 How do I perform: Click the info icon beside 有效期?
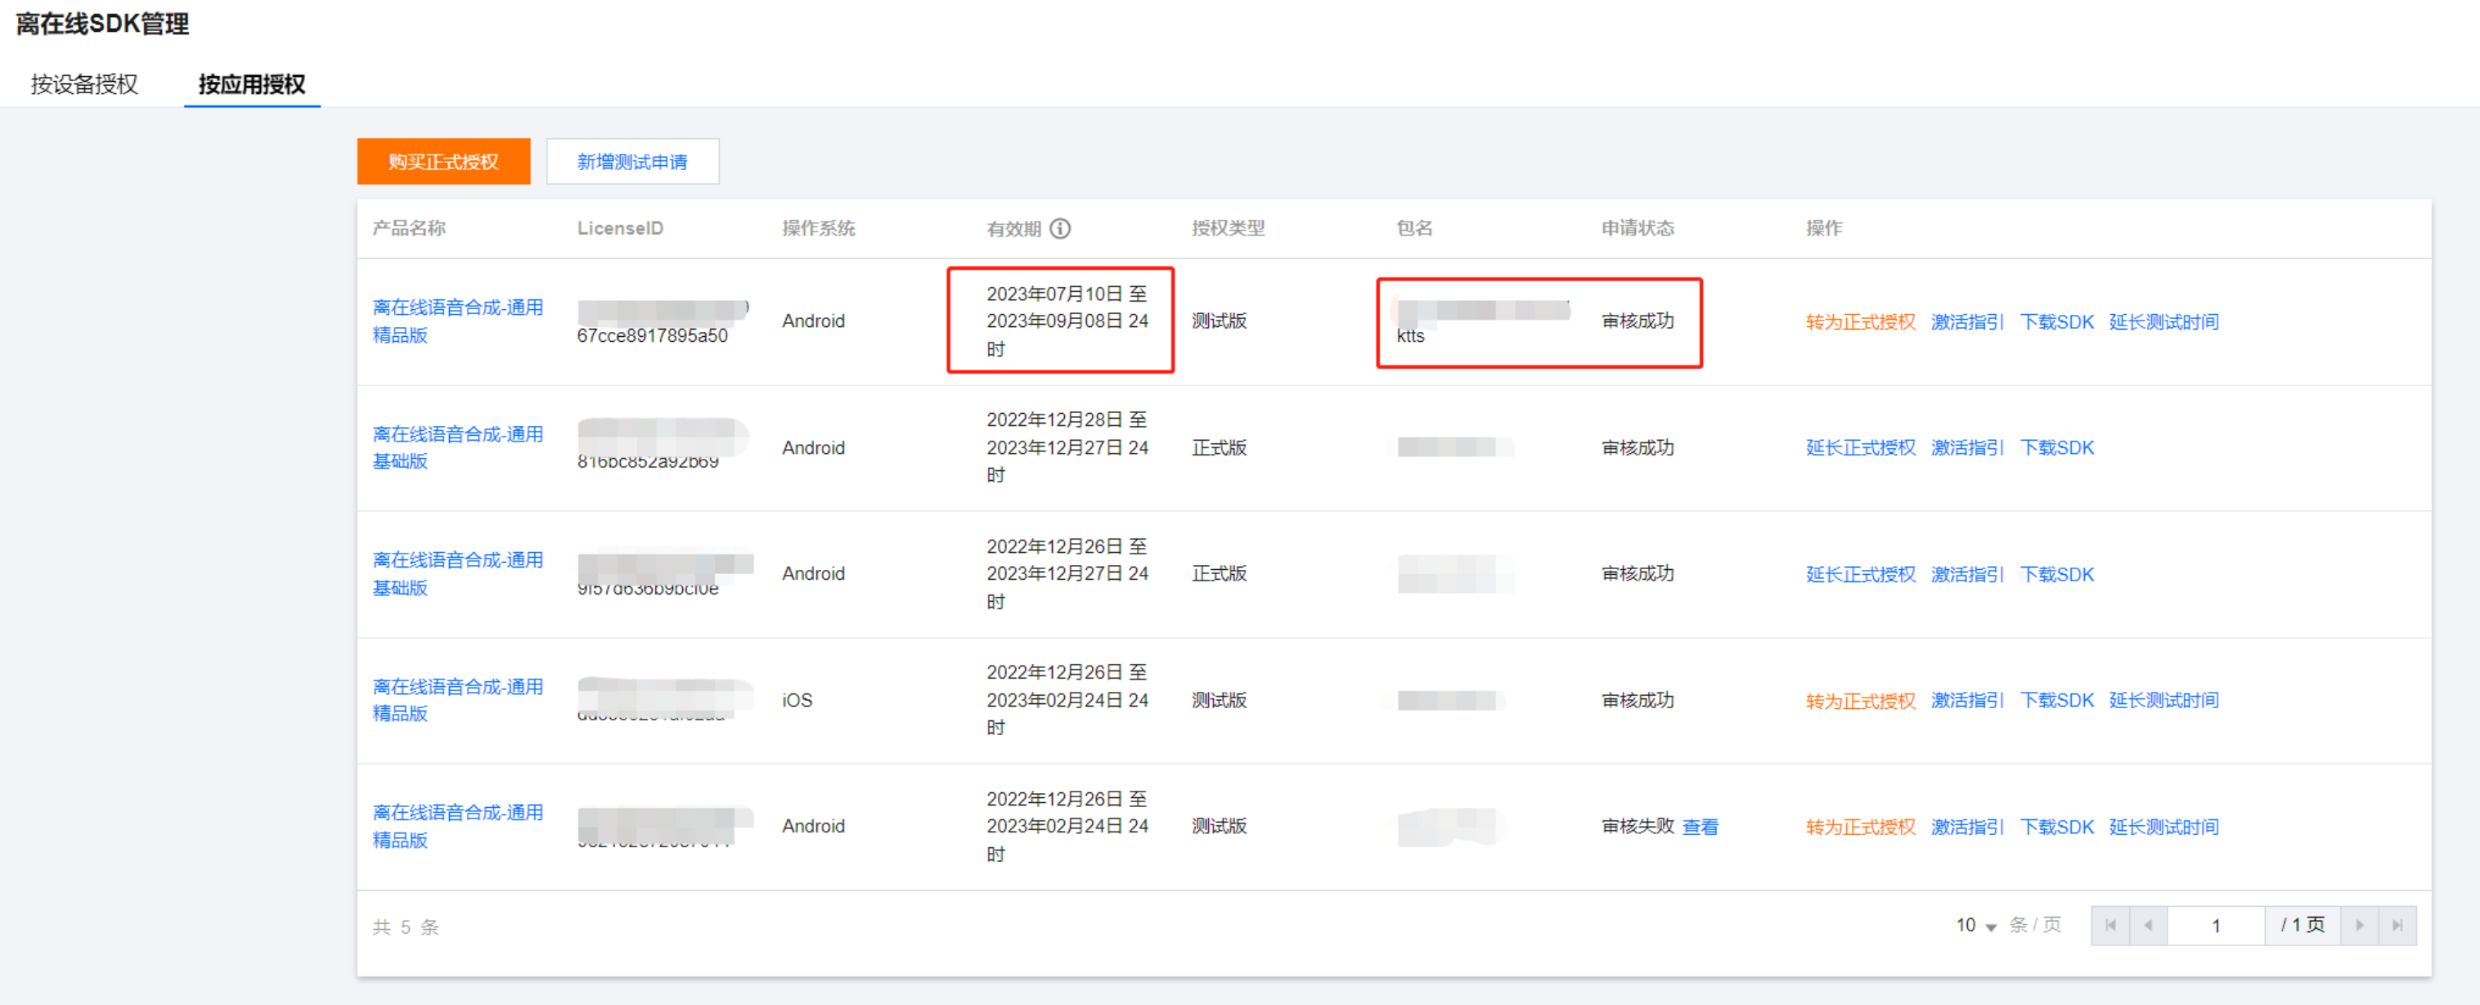[1059, 228]
